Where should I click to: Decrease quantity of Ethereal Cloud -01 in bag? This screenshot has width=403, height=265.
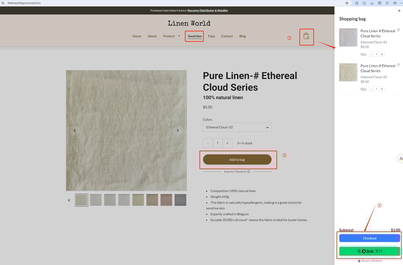pyautogui.click(x=371, y=54)
